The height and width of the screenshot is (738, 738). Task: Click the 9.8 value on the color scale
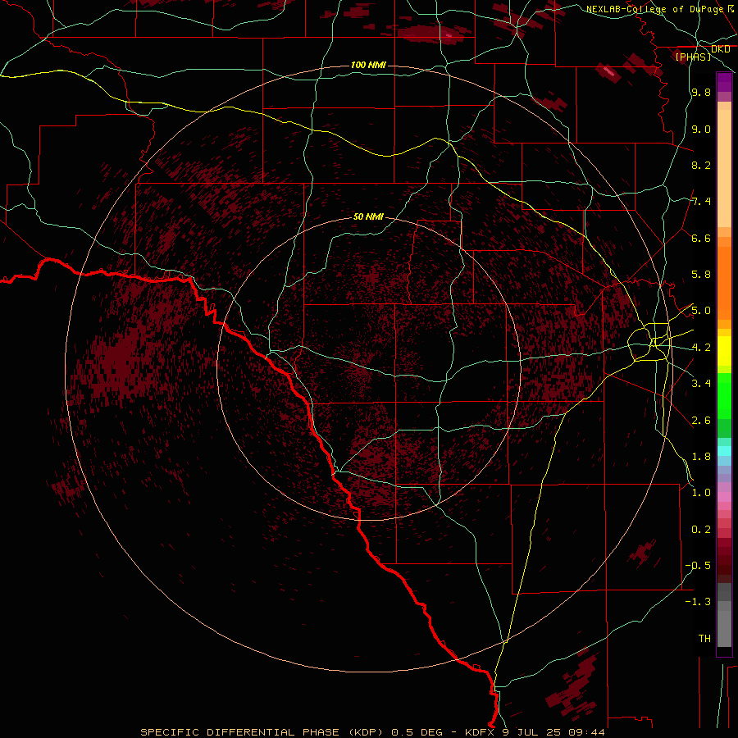pyautogui.click(x=701, y=92)
